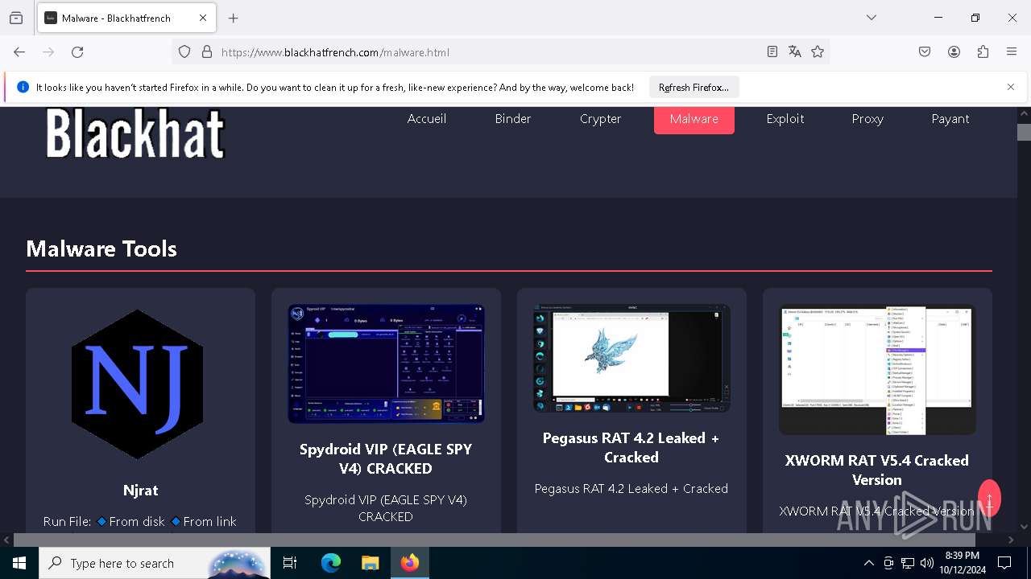The height and width of the screenshot is (579, 1031).
Task: Click the XWORM RAT screenshot thumbnail
Action: pyautogui.click(x=877, y=369)
